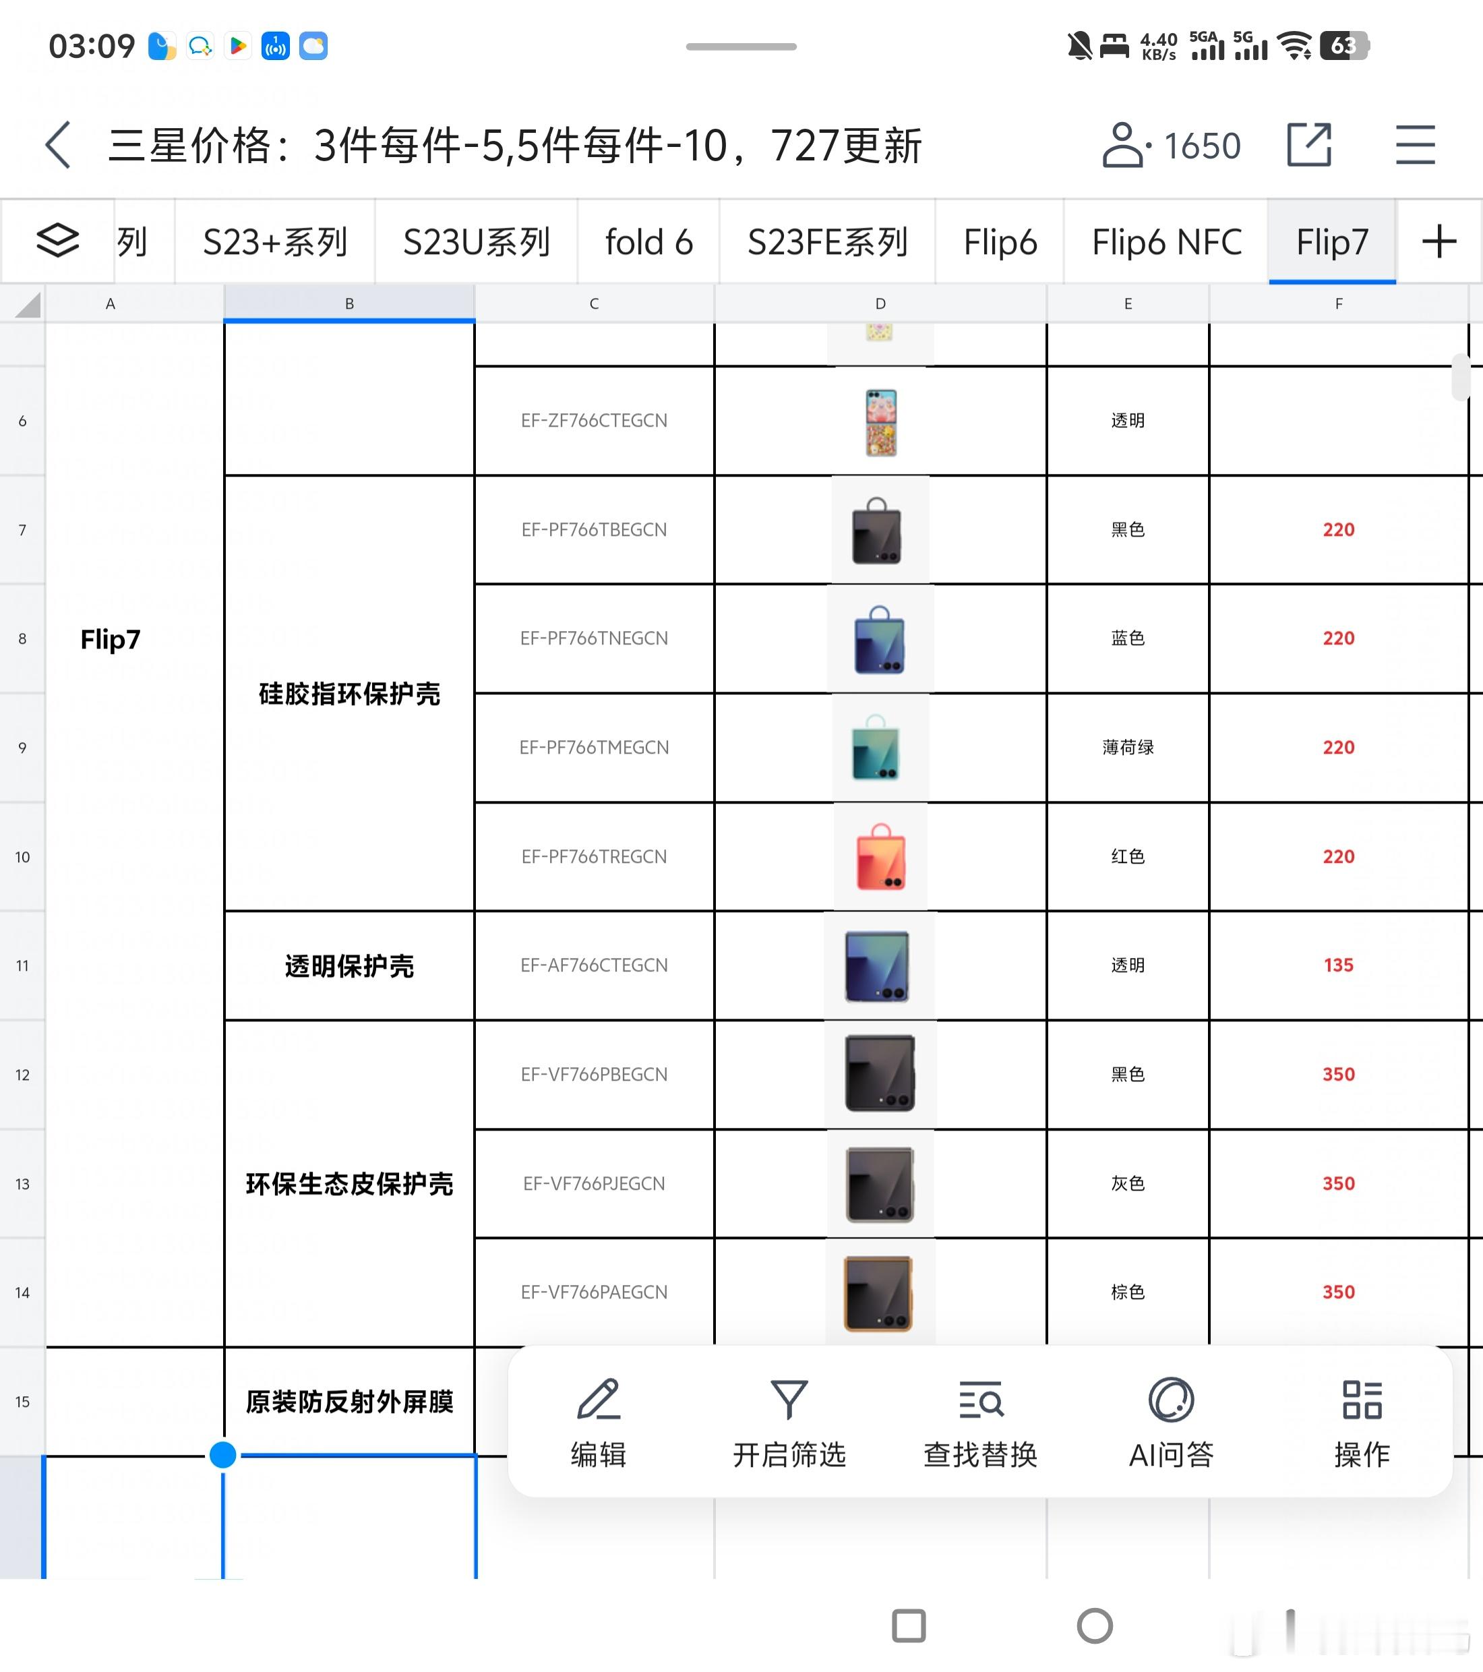Select the 薄荷绿 color cell

[x=1128, y=747]
